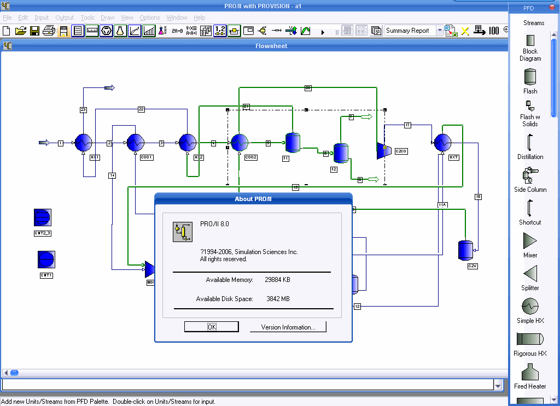
Task: Open the Draw menu
Action: point(108,17)
